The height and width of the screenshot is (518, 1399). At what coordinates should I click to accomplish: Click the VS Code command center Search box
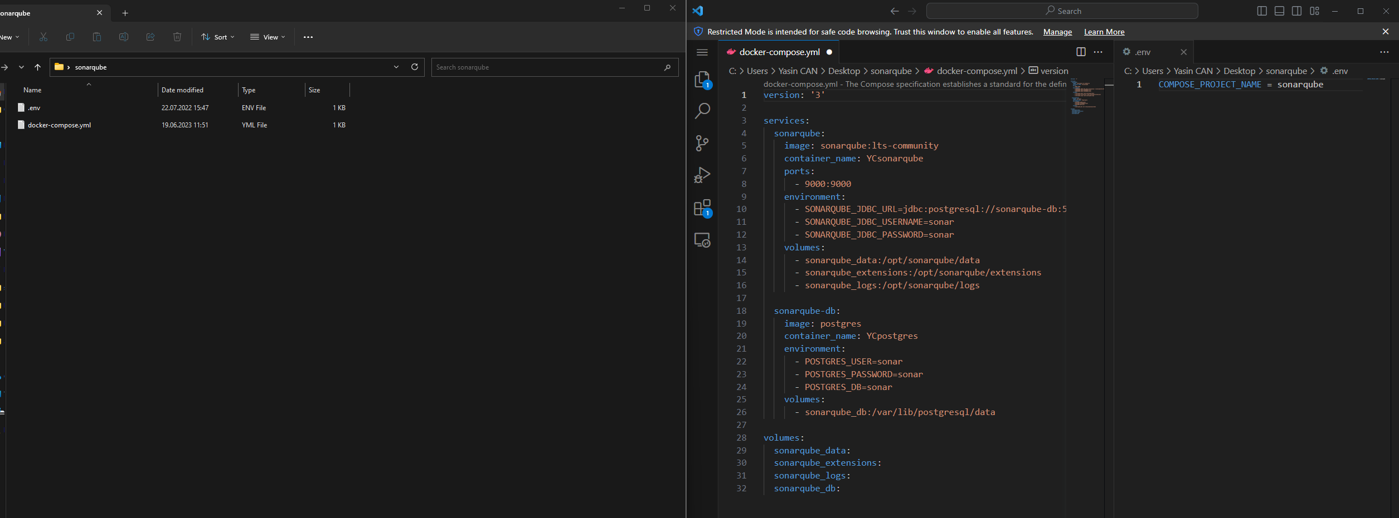pyautogui.click(x=1062, y=11)
